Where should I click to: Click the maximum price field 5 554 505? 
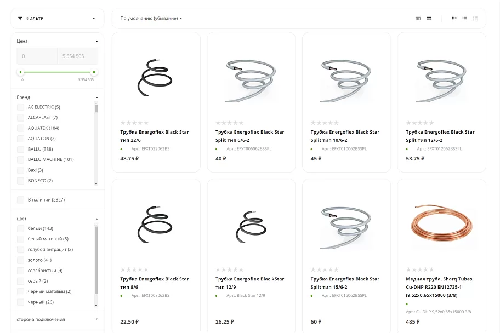point(78,56)
